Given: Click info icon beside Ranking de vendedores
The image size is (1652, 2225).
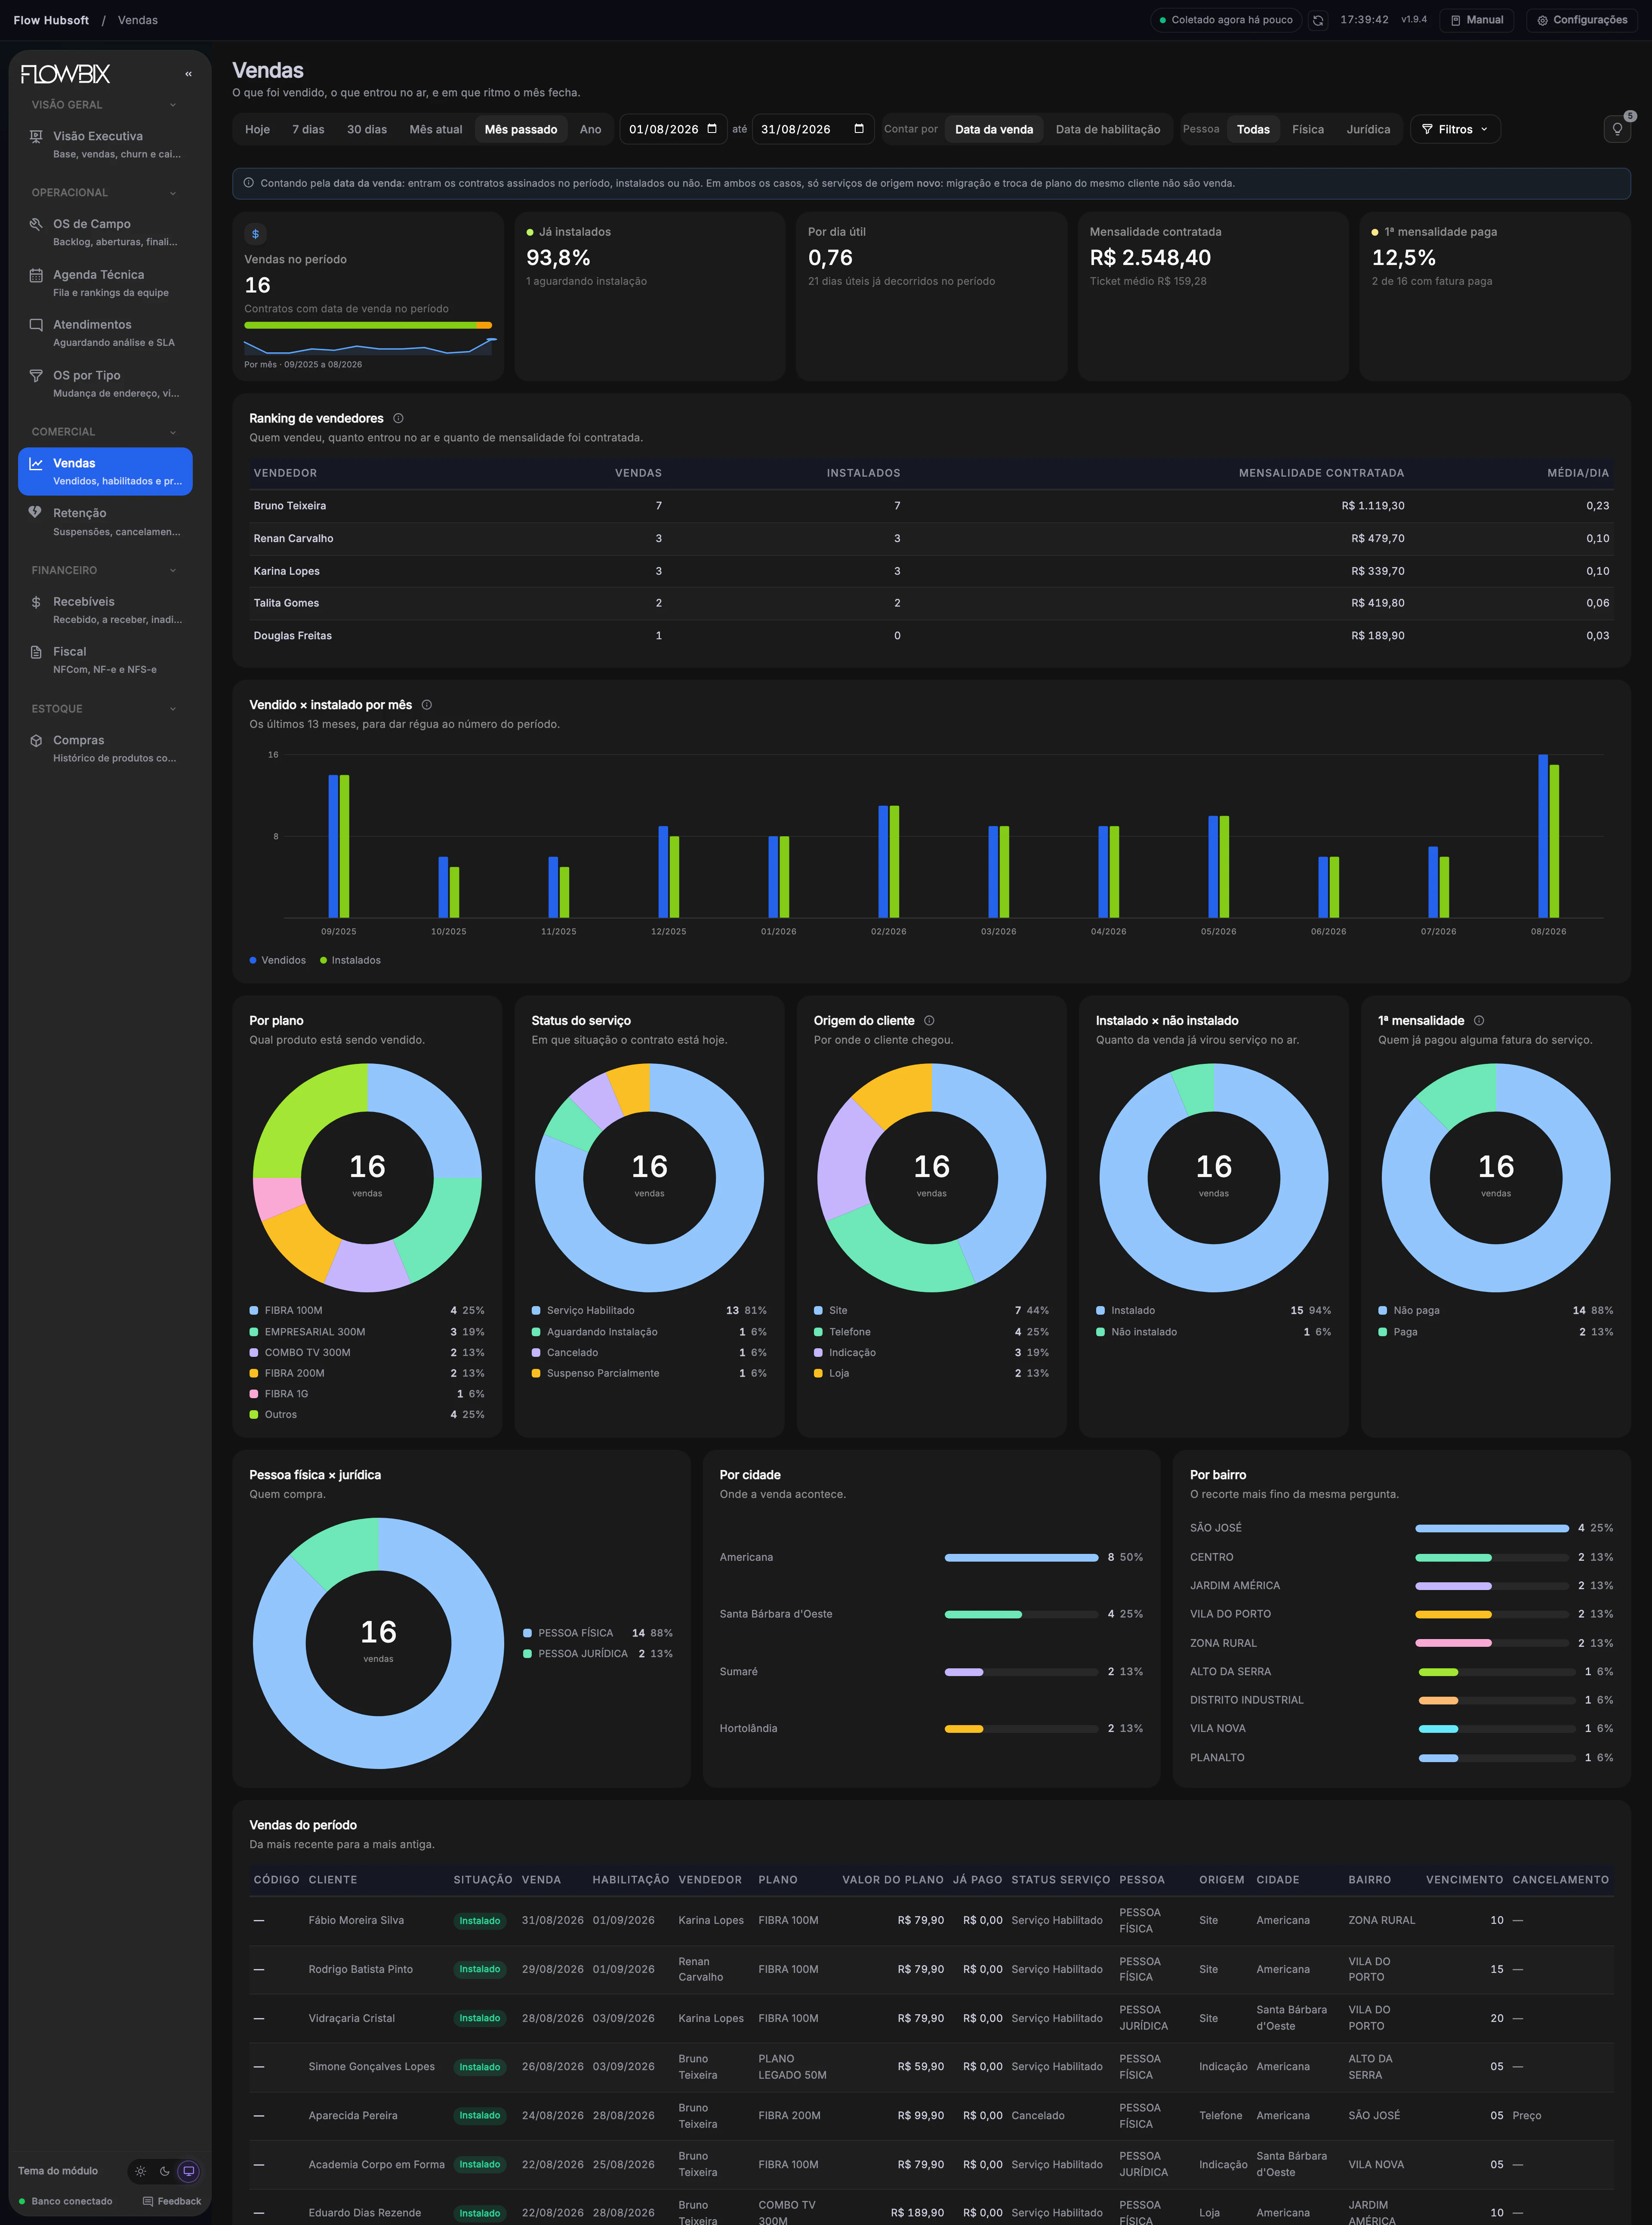Looking at the screenshot, I should click(398, 419).
